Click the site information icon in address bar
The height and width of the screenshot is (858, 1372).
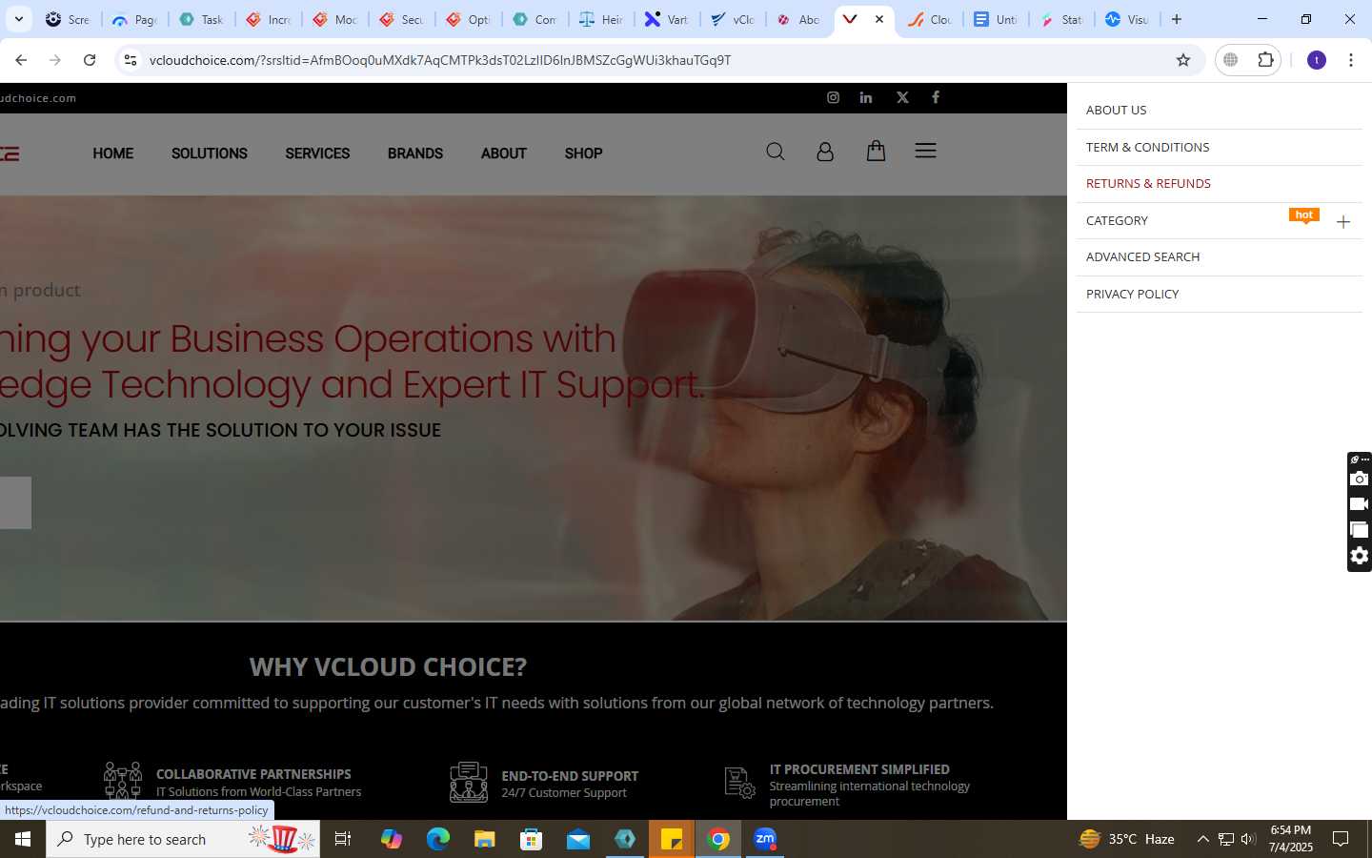pos(131,60)
